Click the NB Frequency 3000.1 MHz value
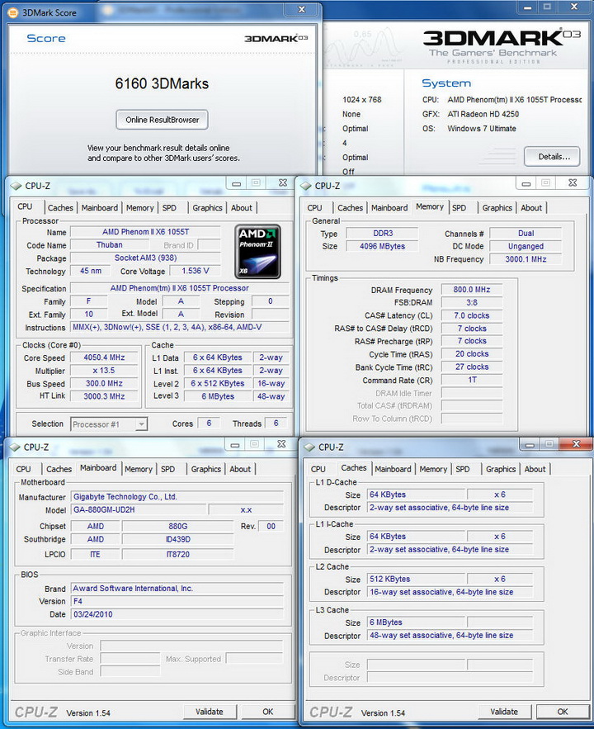This screenshot has height=729, width=594. pyautogui.click(x=526, y=259)
